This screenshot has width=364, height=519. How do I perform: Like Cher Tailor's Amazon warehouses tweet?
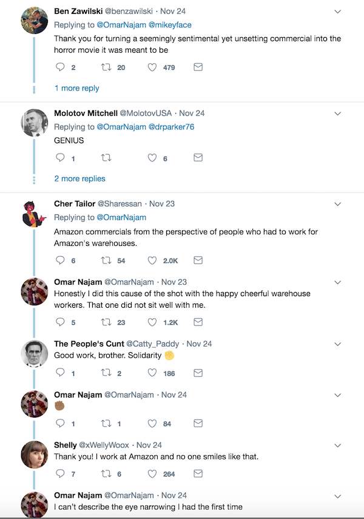(x=153, y=260)
